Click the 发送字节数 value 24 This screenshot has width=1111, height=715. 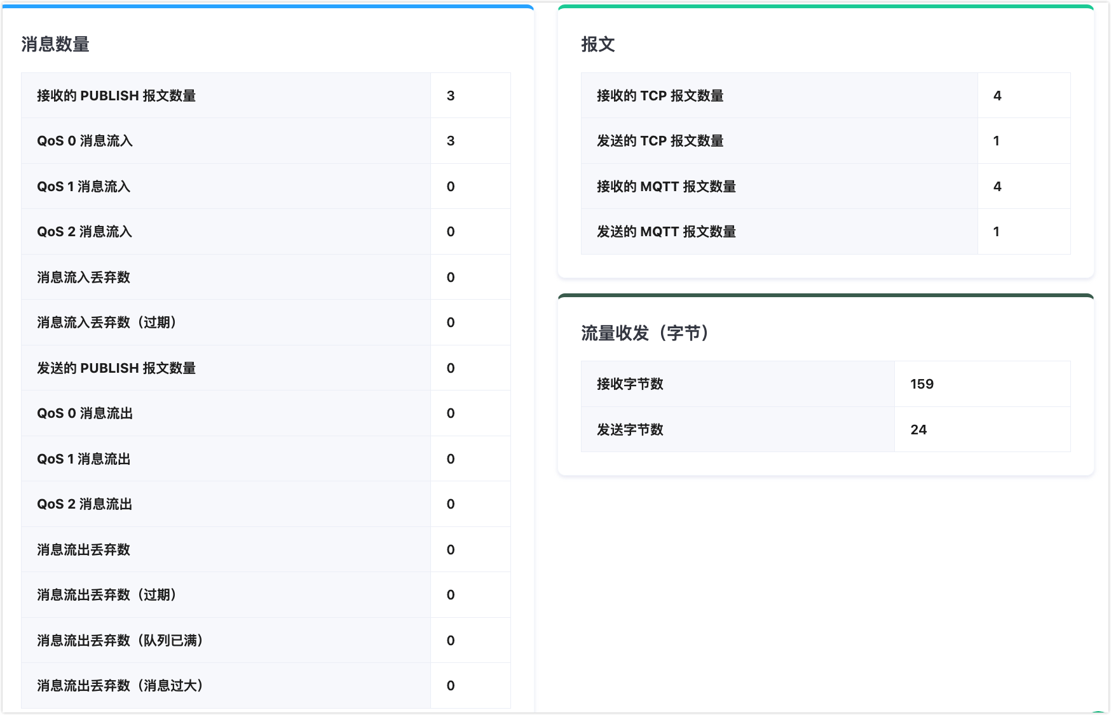pyautogui.click(x=919, y=429)
